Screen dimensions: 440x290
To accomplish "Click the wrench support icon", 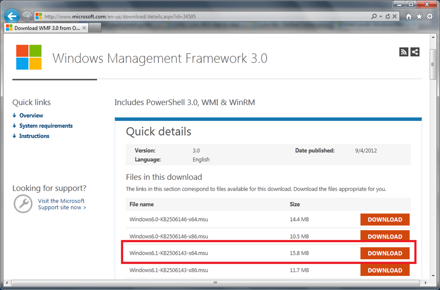I will (x=23, y=204).
